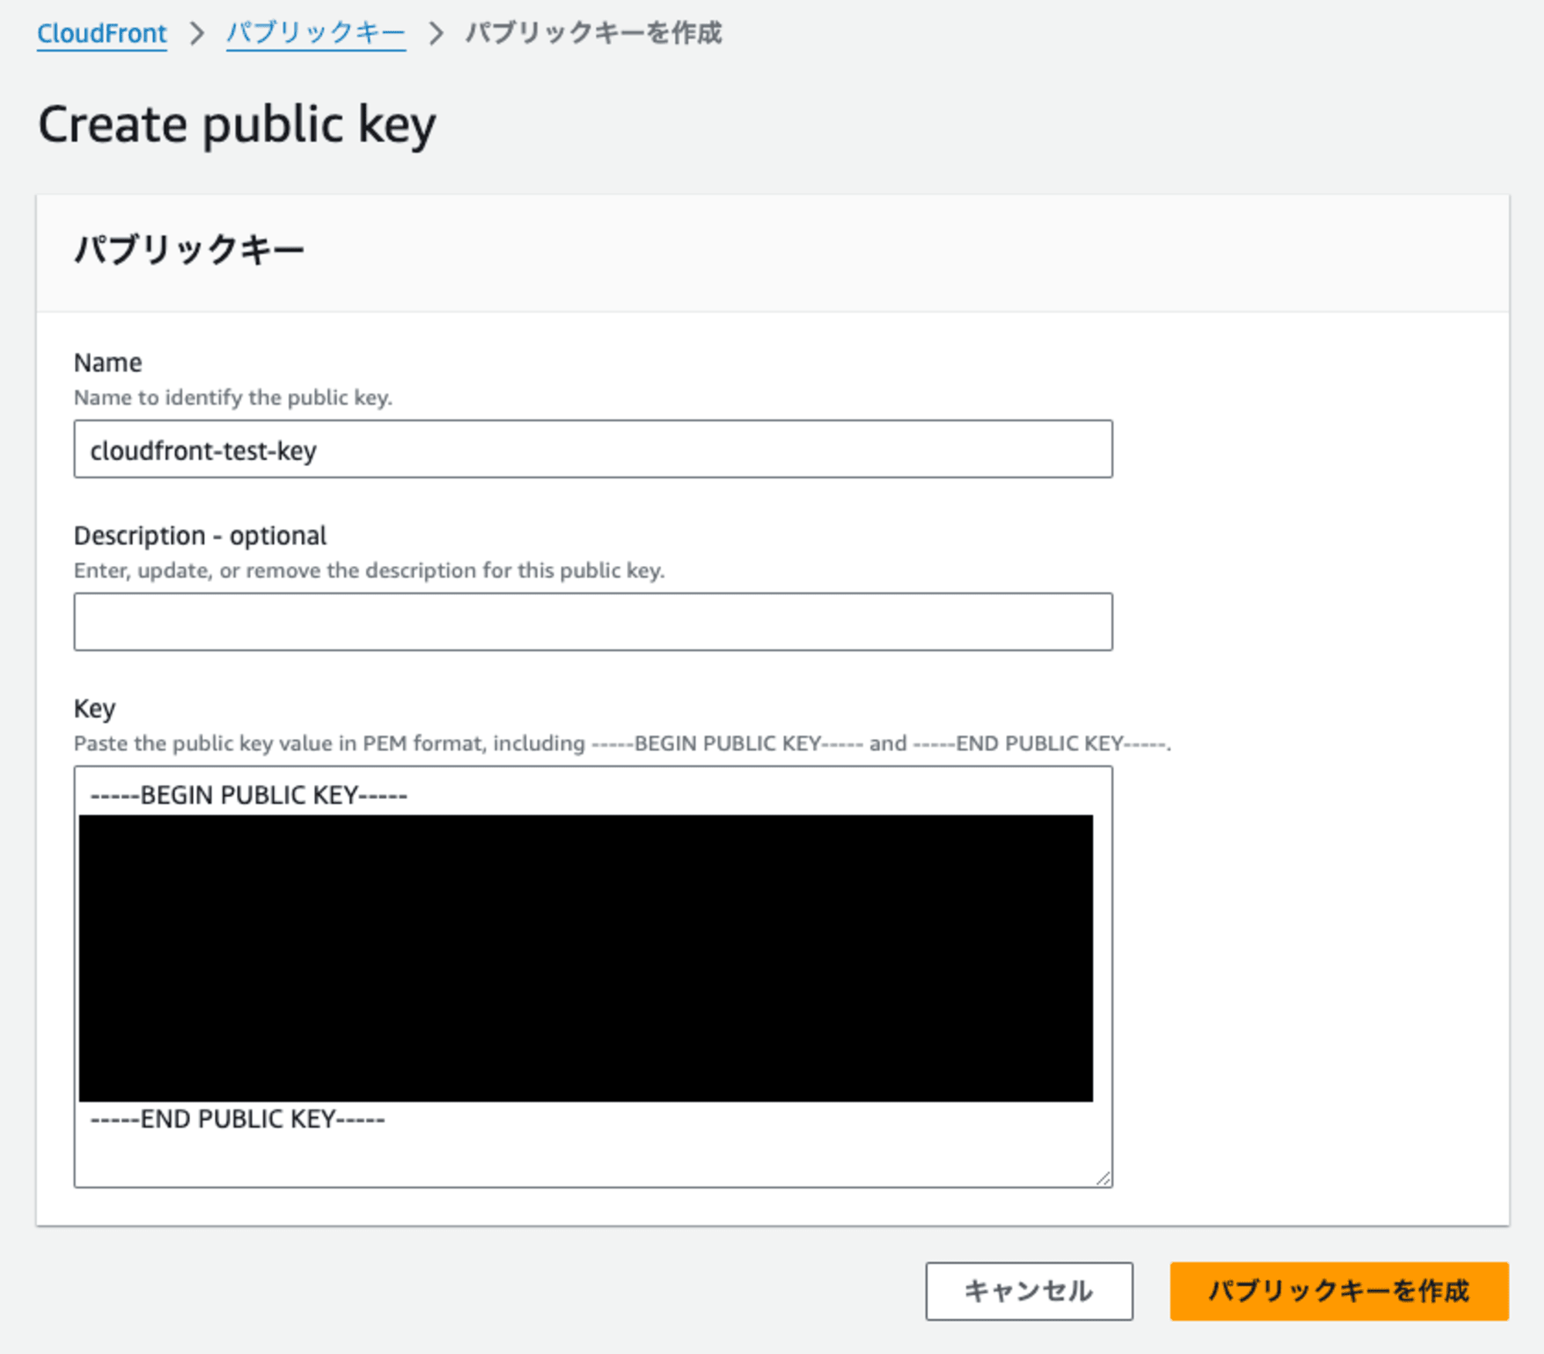Click the orange パブリックキーを作成 button

coord(1339,1291)
